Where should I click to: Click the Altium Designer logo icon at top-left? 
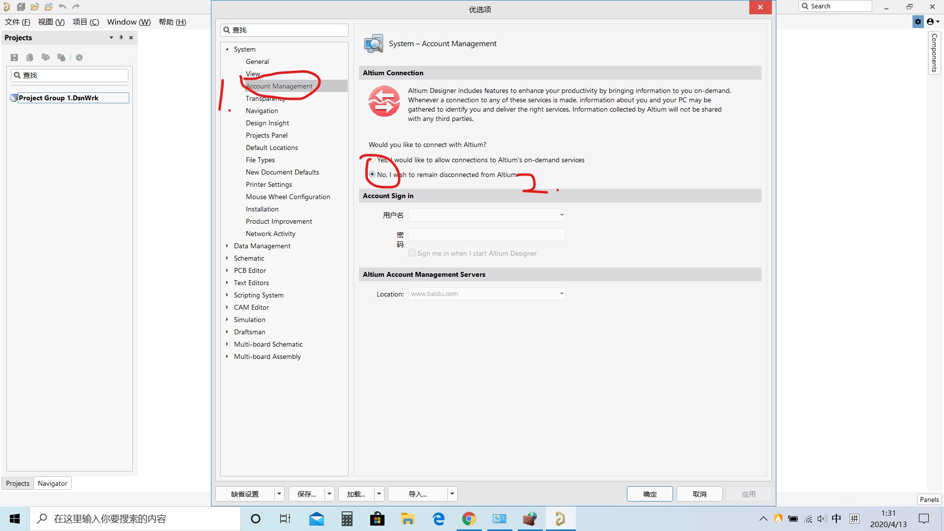[x=6, y=7]
